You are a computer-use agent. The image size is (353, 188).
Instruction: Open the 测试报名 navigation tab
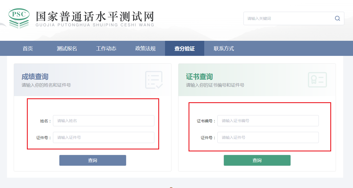(x=67, y=48)
